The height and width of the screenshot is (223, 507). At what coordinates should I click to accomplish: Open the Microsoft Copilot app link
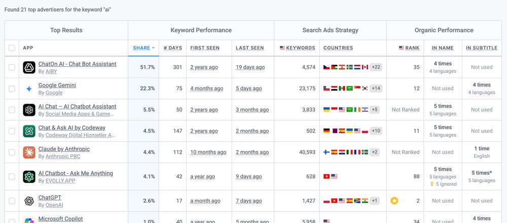pyautogui.click(x=60, y=219)
